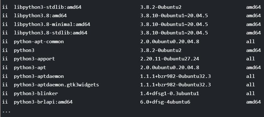Click version 3.8.2-0ubuntu2 of libpython3-stdlib

[161, 7]
